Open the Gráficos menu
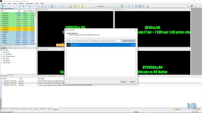Image resolution: width=202 pixels, height=113 pixels. coord(21,3)
